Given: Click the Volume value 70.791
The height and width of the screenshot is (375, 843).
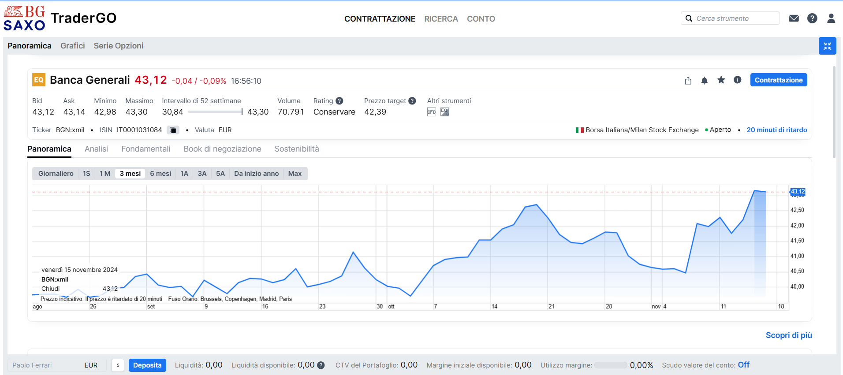Looking at the screenshot, I should 291,112.
